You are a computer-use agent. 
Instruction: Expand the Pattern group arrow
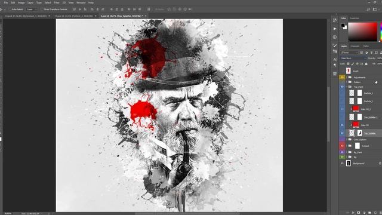click(347, 82)
